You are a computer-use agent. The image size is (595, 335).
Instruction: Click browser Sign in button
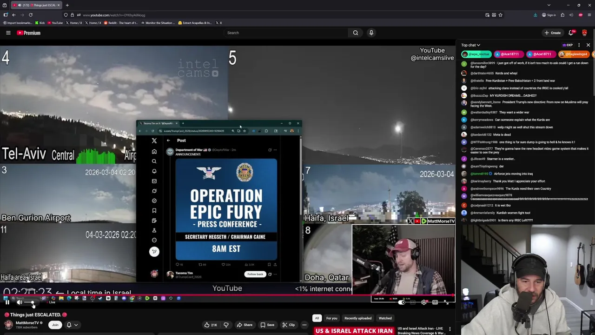(549, 15)
